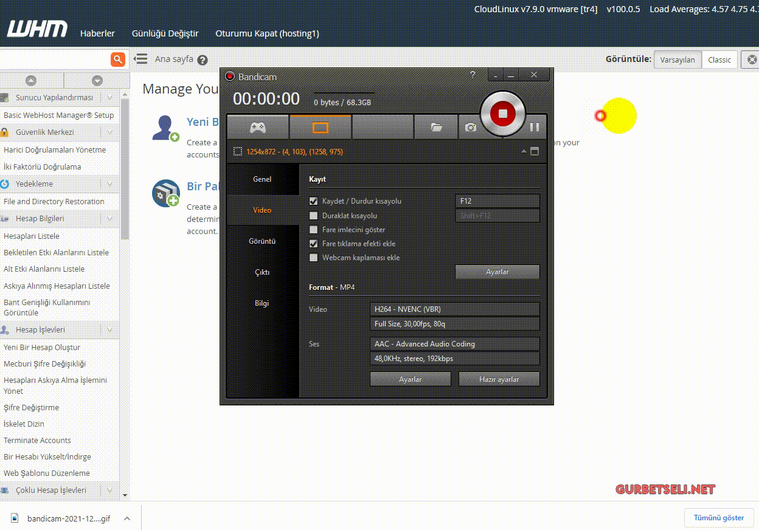The width and height of the screenshot is (759, 530).
Task: Toggle the sidebar menu icon beside Ana sayfa
Action: [141, 59]
